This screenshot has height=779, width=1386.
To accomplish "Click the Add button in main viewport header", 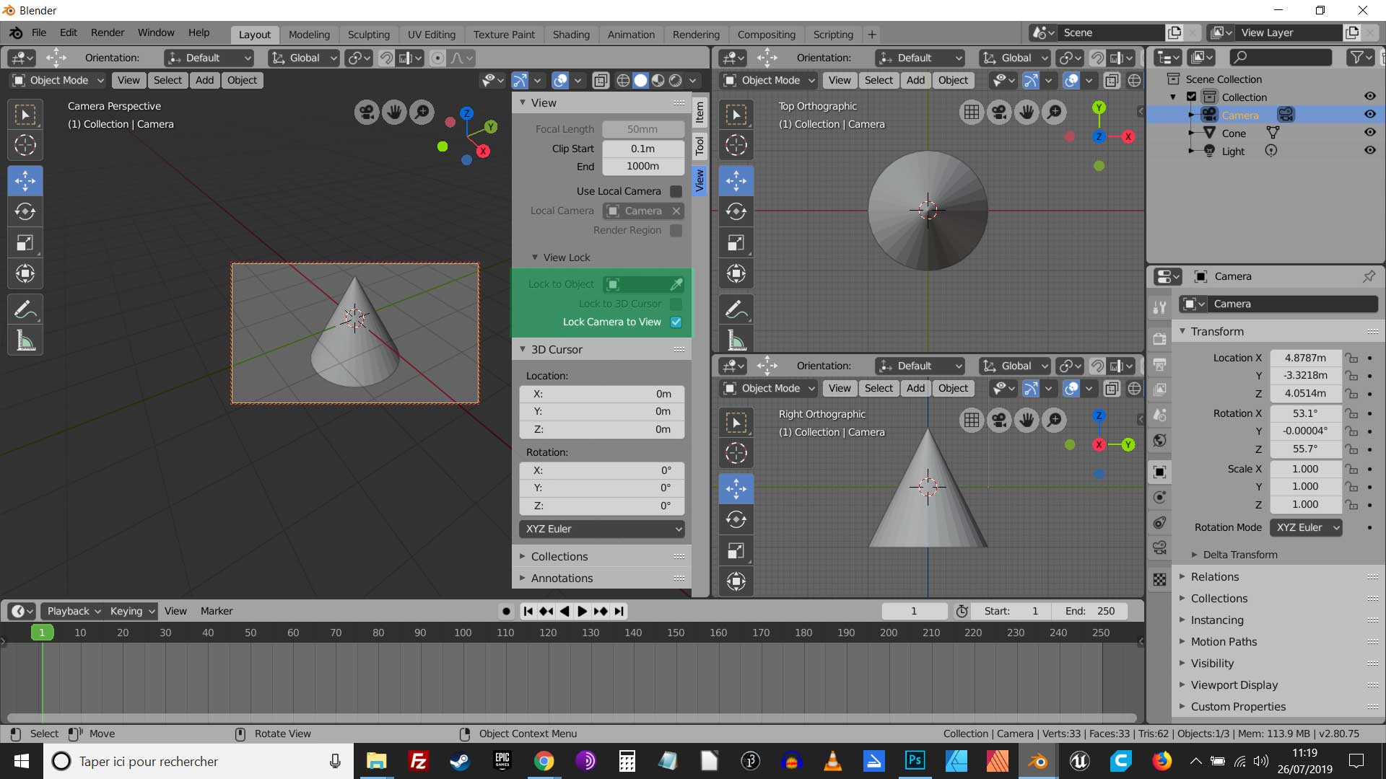I will (x=204, y=80).
